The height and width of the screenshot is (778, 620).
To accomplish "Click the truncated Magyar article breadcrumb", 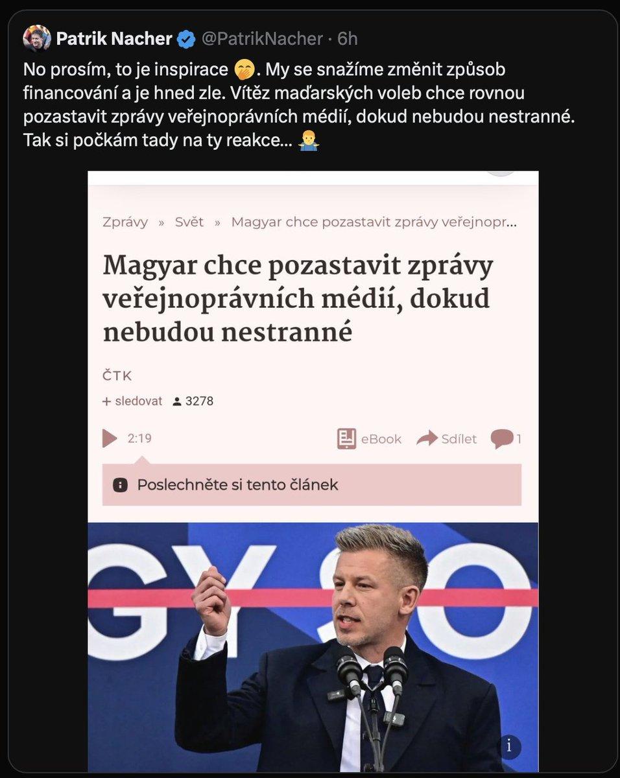I will coord(374,222).
